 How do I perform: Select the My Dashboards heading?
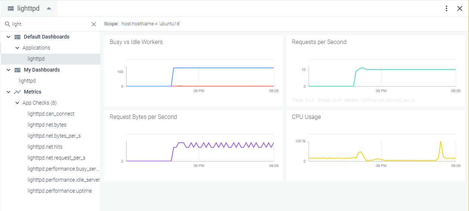coord(42,70)
